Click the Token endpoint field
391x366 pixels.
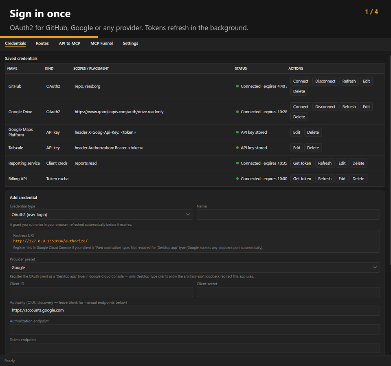point(195,348)
